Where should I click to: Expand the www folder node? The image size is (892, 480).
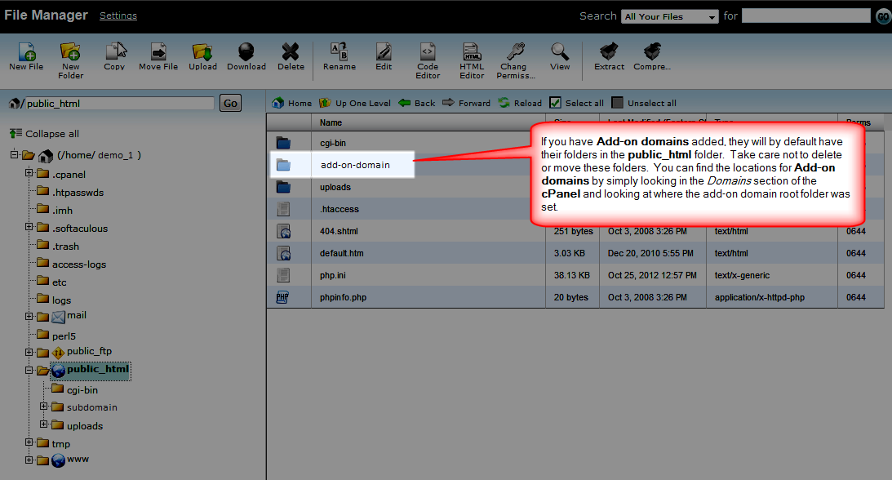point(29,460)
